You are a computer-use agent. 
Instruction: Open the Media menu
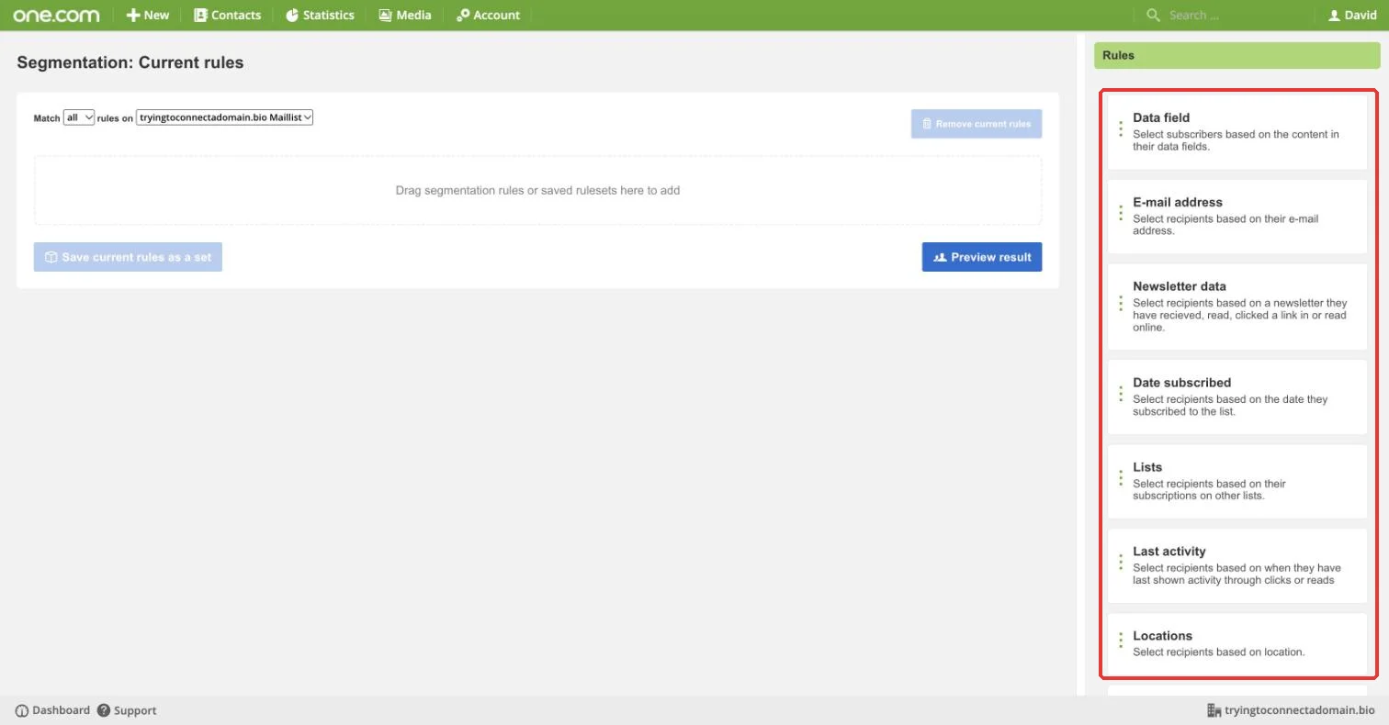pyautogui.click(x=404, y=15)
